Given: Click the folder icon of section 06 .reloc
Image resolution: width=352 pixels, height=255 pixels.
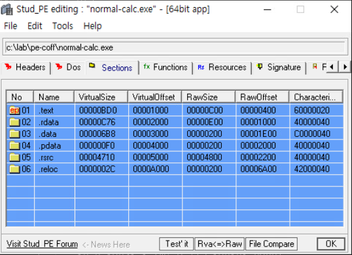Looking at the screenshot, I should (15, 169).
